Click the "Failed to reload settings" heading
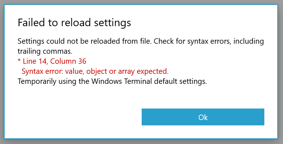 [74, 23]
